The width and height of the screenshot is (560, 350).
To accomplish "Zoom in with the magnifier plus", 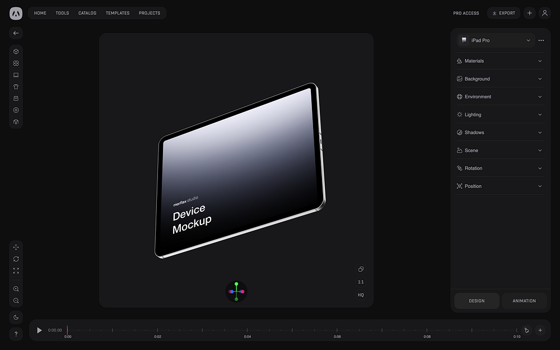I will pyautogui.click(x=16, y=289).
